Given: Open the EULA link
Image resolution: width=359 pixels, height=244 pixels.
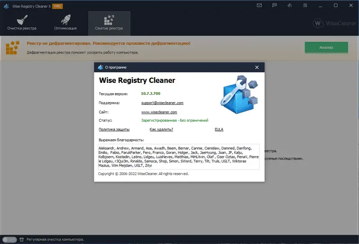Looking at the screenshot, I should [219, 129].
